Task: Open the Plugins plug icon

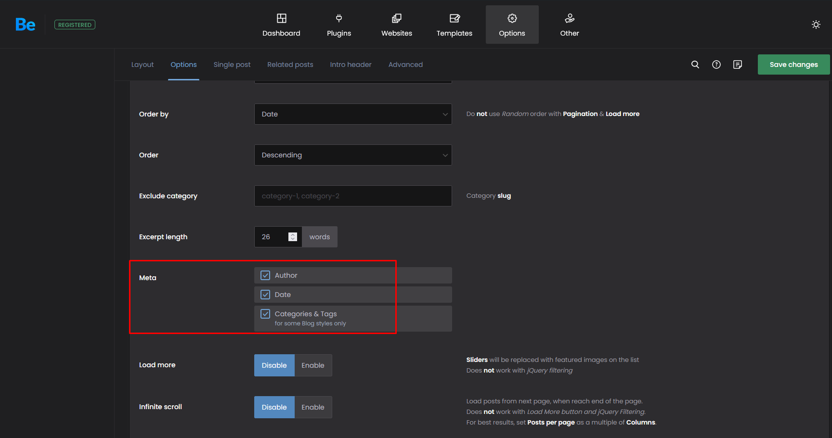Action: click(x=339, y=18)
